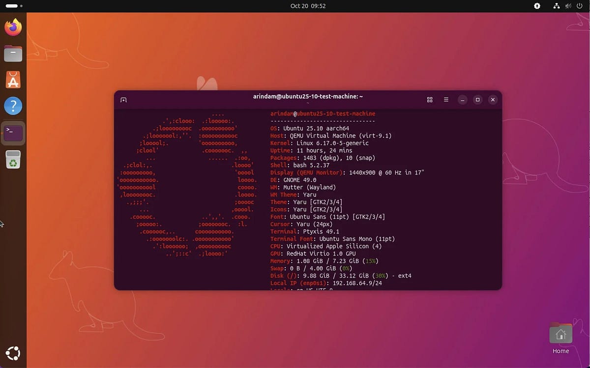
Task: Click the new tab button in terminal header
Action: pyautogui.click(x=123, y=100)
